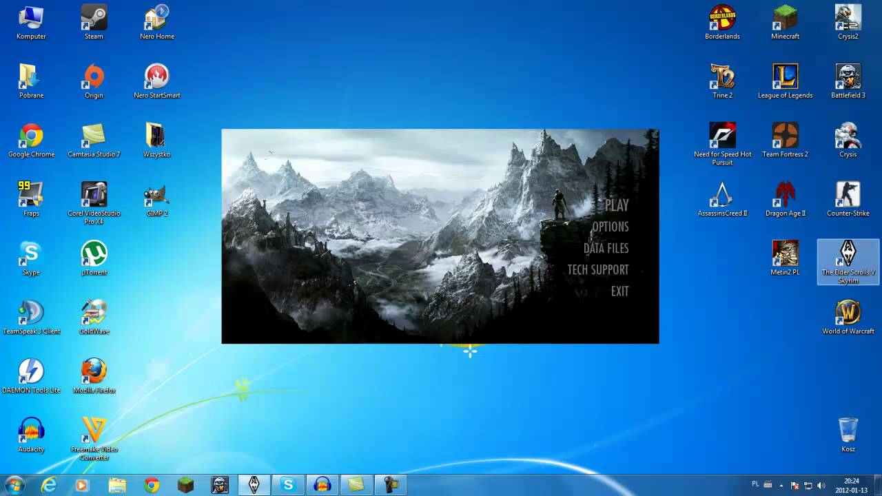Screen dimensions: 882x496
Task: Select Need for Speed Hot Pursuit shortcut
Action: click(722, 145)
